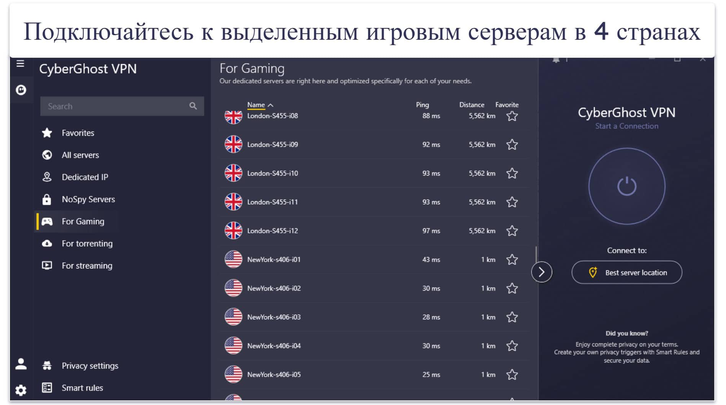Click the CyberGhost ghost logo icon
The height and width of the screenshot is (405, 726).
tap(21, 90)
